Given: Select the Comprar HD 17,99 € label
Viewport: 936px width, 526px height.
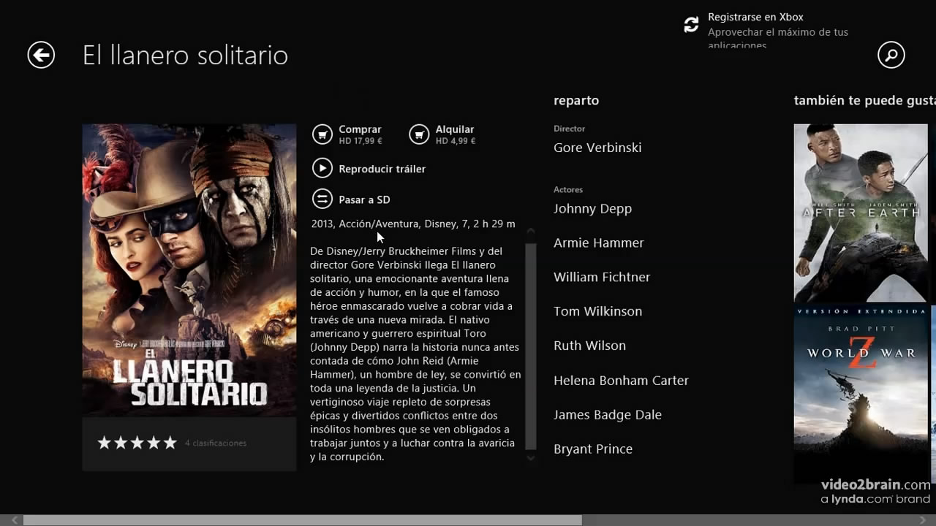Looking at the screenshot, I should tap(360, 134).
